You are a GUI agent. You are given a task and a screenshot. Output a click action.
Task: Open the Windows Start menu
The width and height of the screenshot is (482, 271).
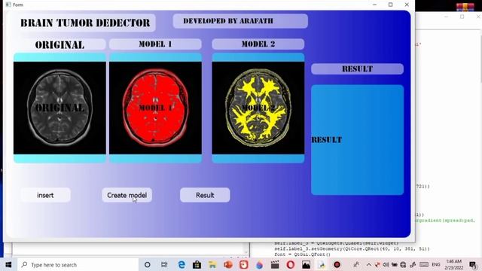point(8,264)
